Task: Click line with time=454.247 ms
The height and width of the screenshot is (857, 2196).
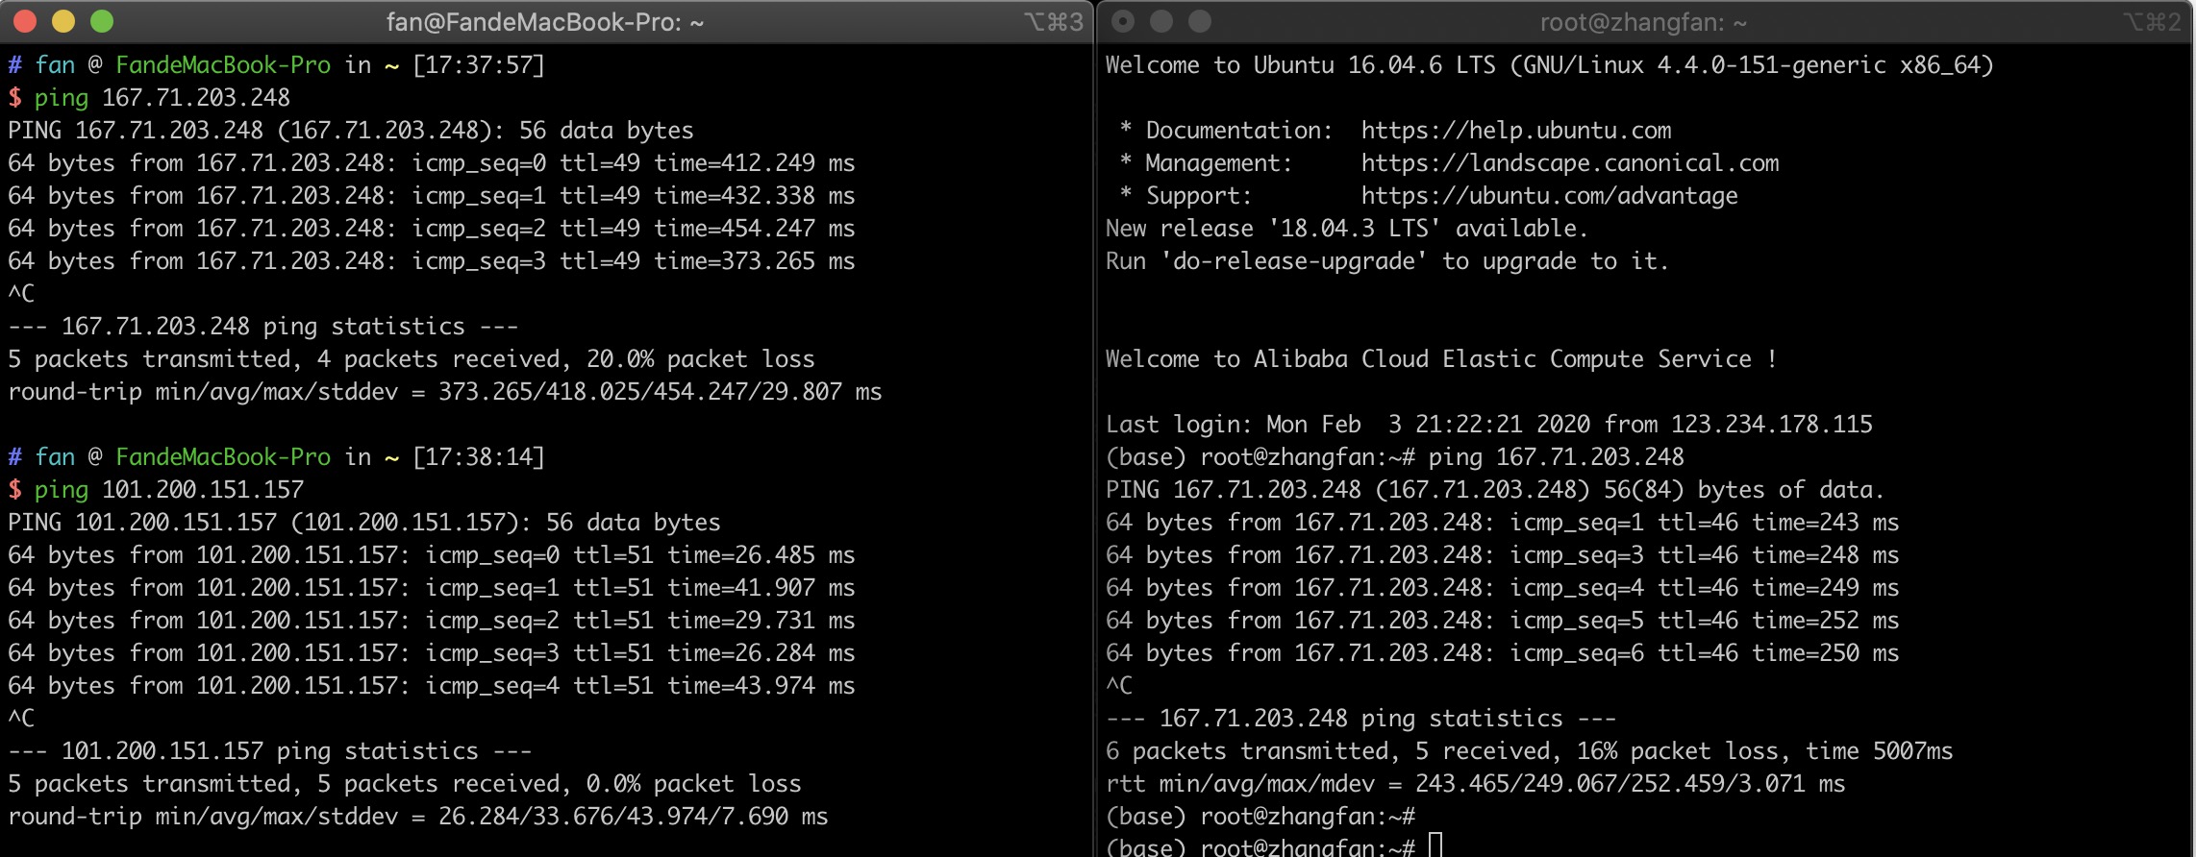Action: [x=432, y=228]
